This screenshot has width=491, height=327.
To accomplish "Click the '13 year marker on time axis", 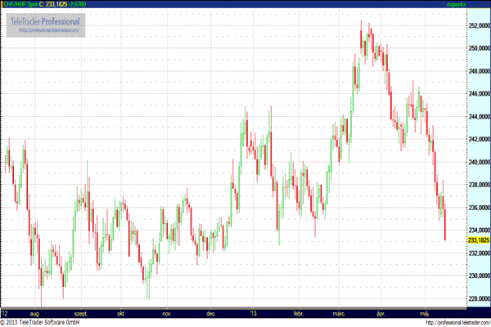I will pyautogui.click(x=251, y=312).
